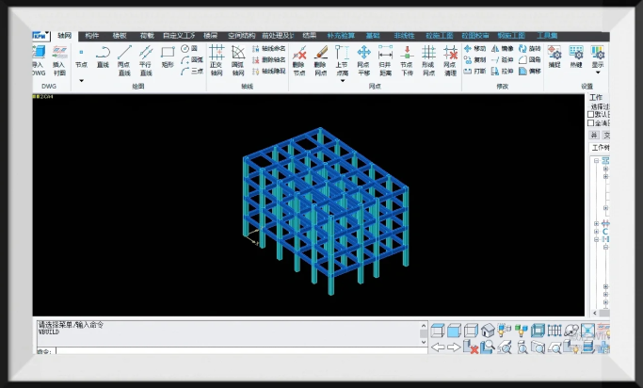Switch to the 构件 ribbon tab
This screenshot has height=388, width=643.
pyautogui.click(x=92, y=35)
